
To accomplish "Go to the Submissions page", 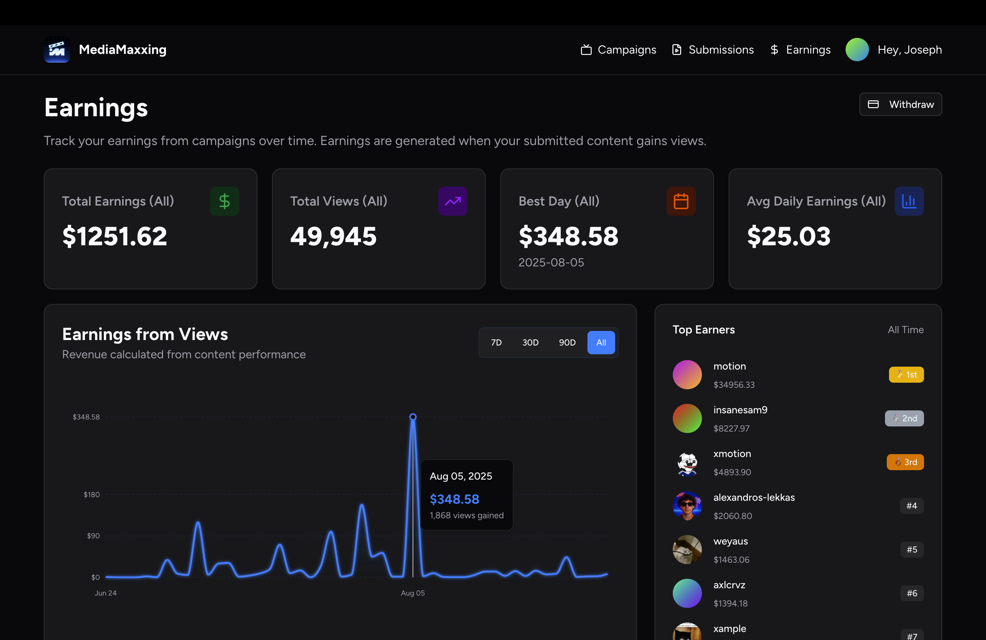I will pos(713,50).
